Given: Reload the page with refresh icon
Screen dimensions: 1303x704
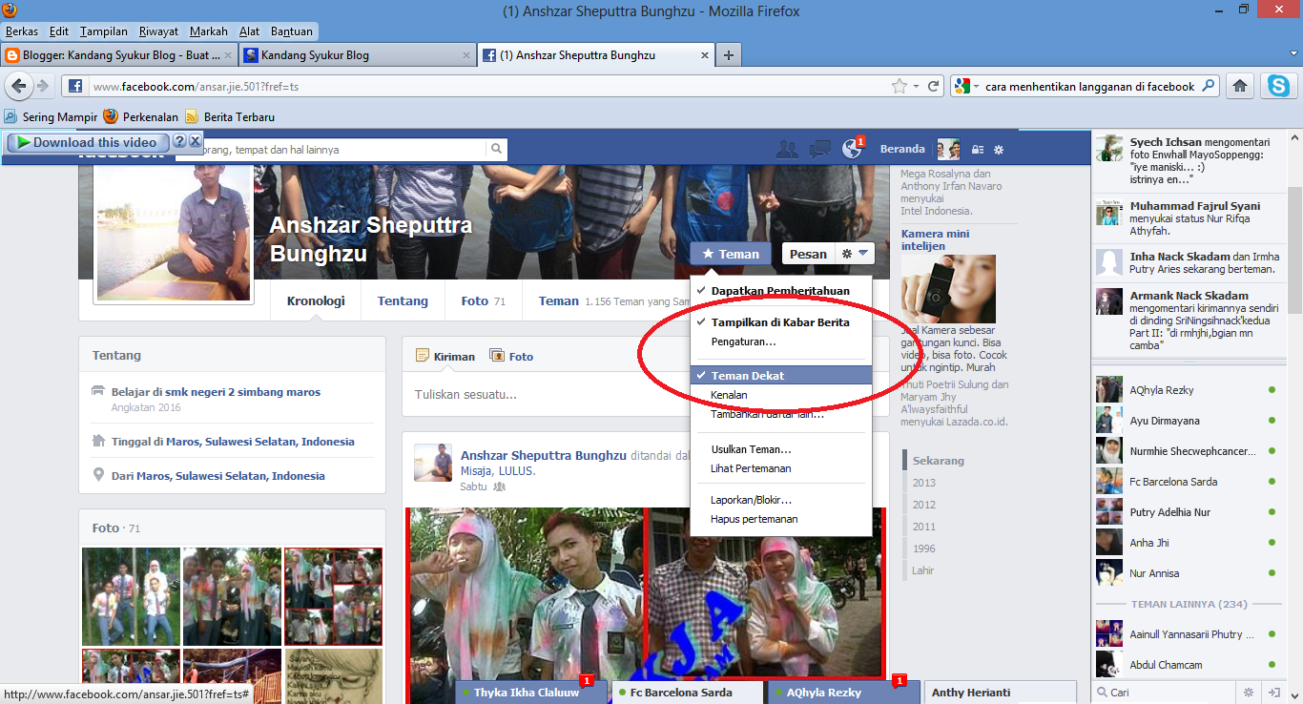Looking at the screenshot, I should pos(934,86).
